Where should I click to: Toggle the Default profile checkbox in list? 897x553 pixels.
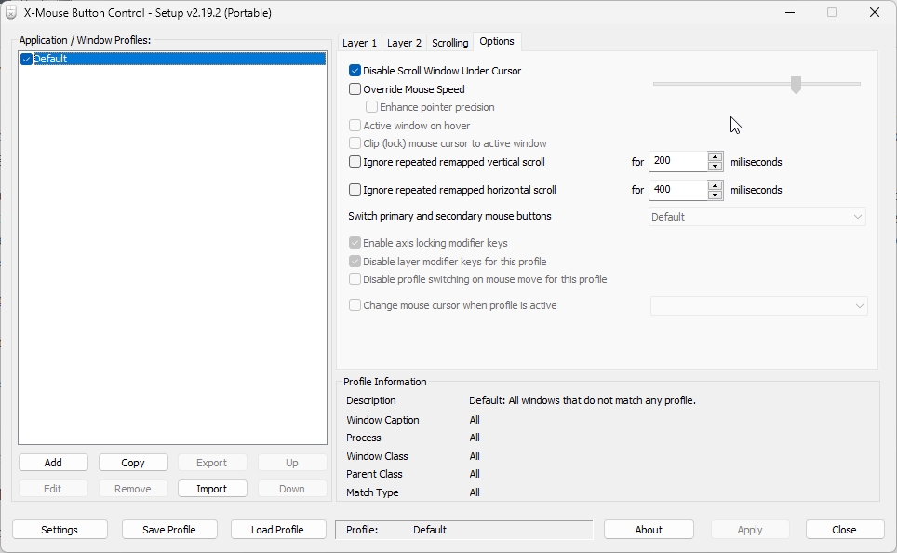[x=26, y=59]
